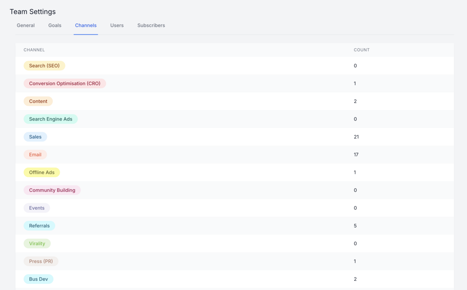Viewport: 467px width, 290px height.
Task: Open the General settings tab
Action: click(25, 25)
